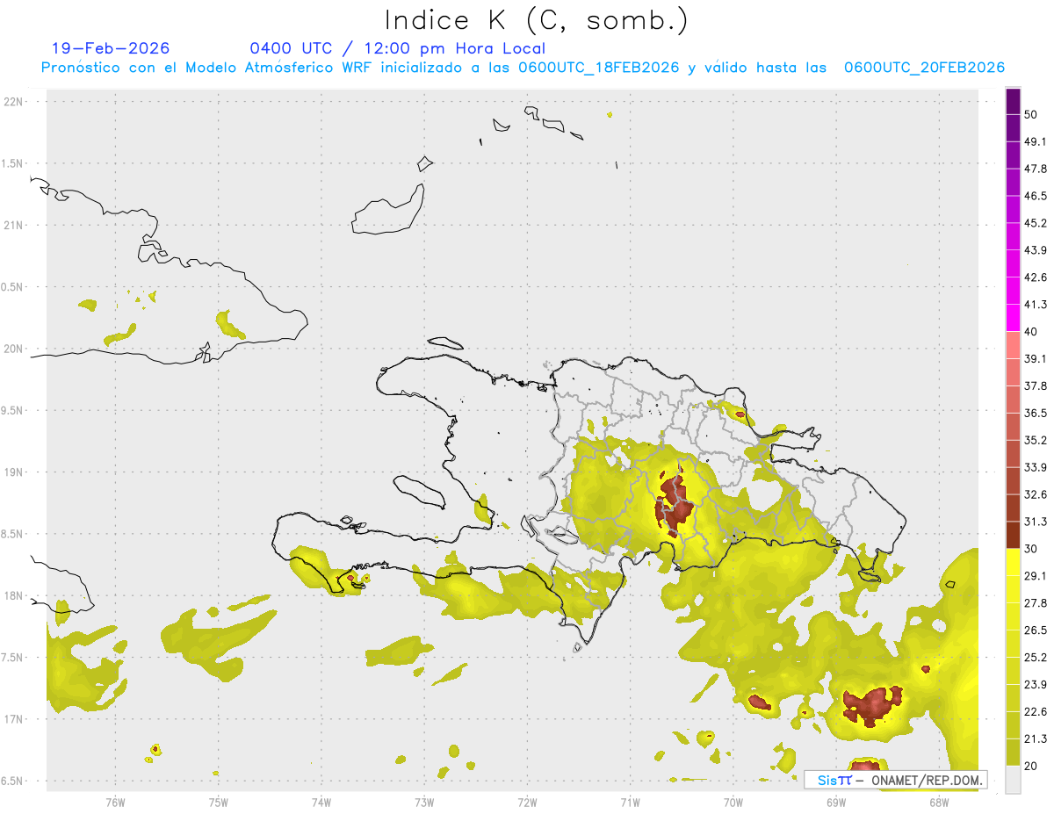Click the '76W' longitude label
The height and width of the screenshot is (814, 1054).
[x=115, y=803]
